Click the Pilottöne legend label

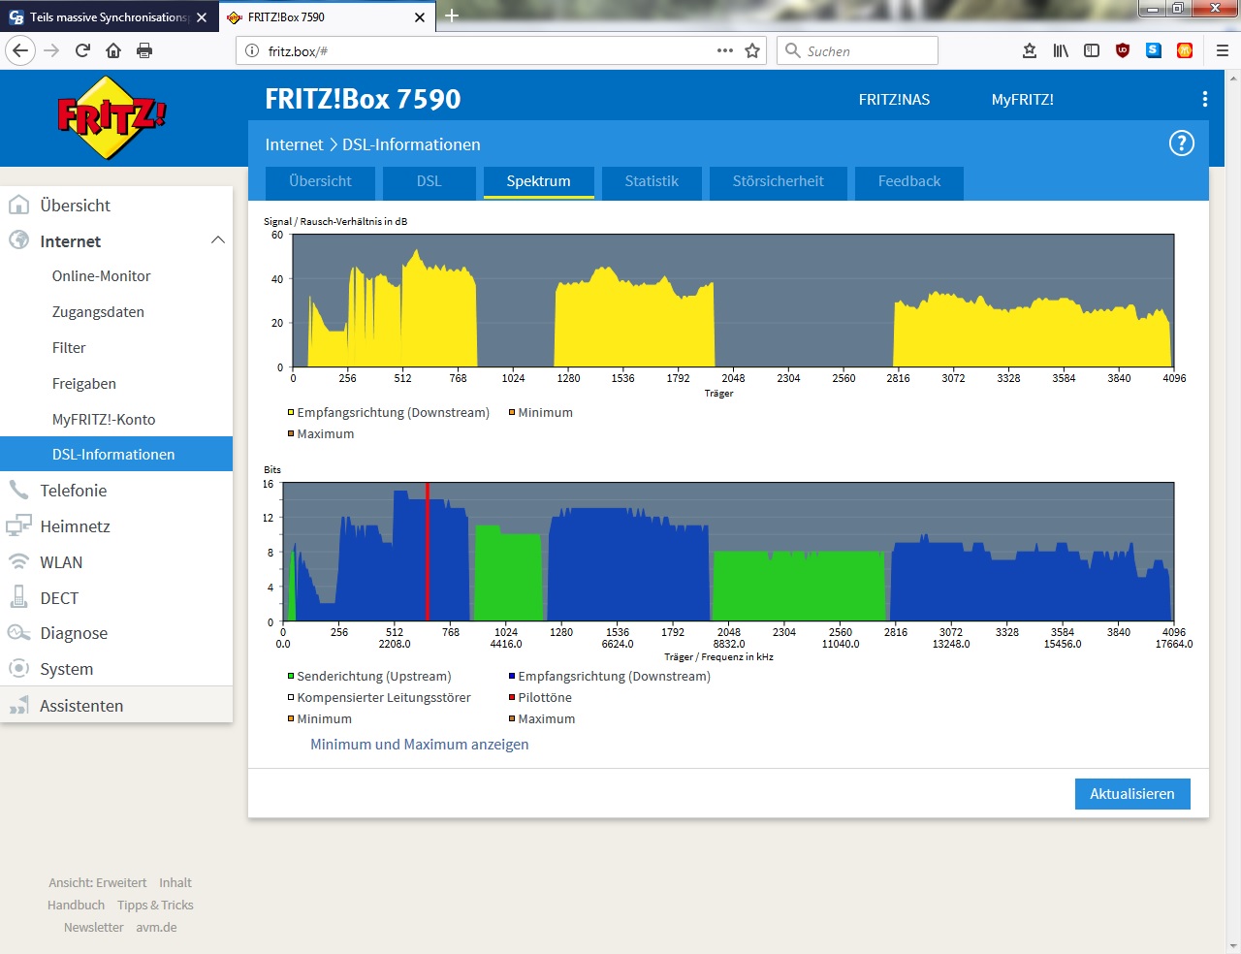(x=545, y=698)
